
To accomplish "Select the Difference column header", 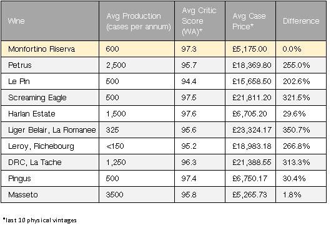I will [301, 21].
